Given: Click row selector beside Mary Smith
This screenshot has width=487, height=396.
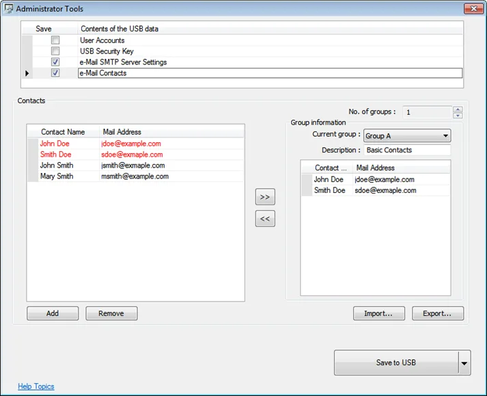Looking at the screenshot, I should coord(33,176).
